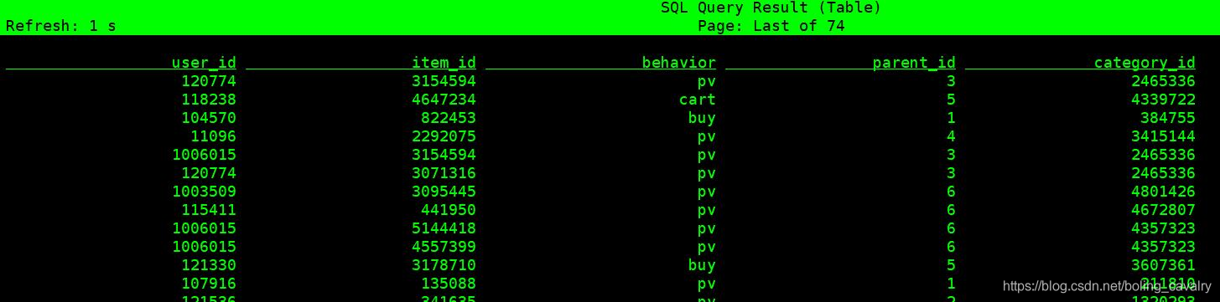Click parent_id 6 in the row of user 115411
Viewport: 1220px width, 302px height.
951,210
